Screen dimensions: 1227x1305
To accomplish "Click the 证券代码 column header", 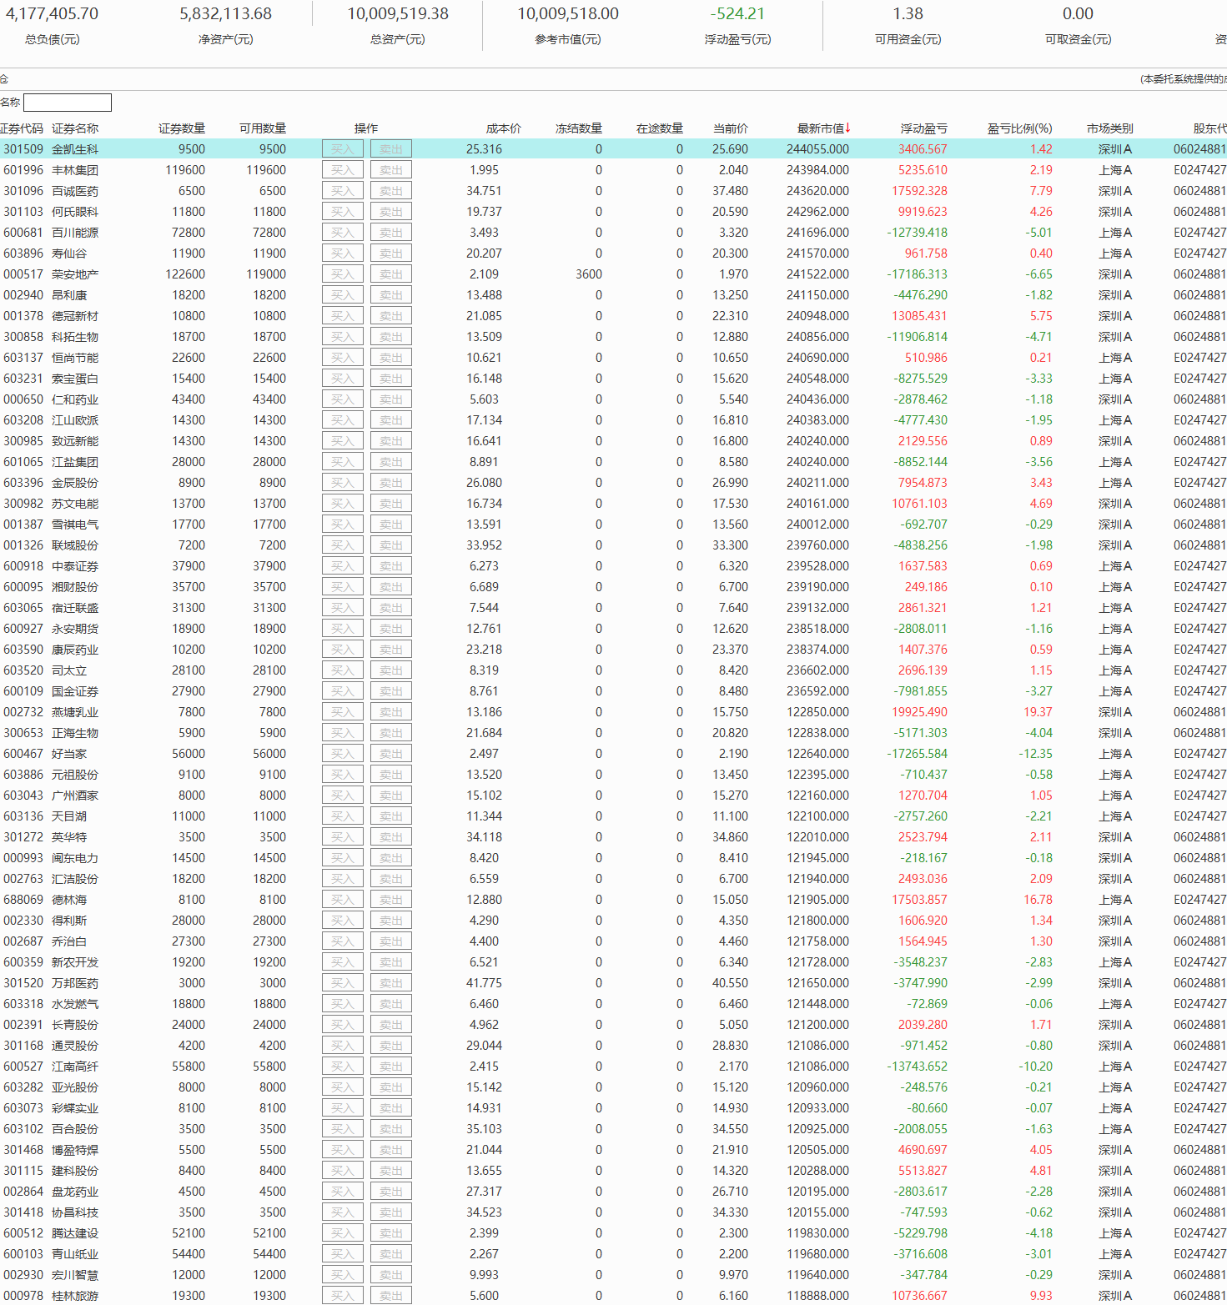I will click(x=22, y=128).
